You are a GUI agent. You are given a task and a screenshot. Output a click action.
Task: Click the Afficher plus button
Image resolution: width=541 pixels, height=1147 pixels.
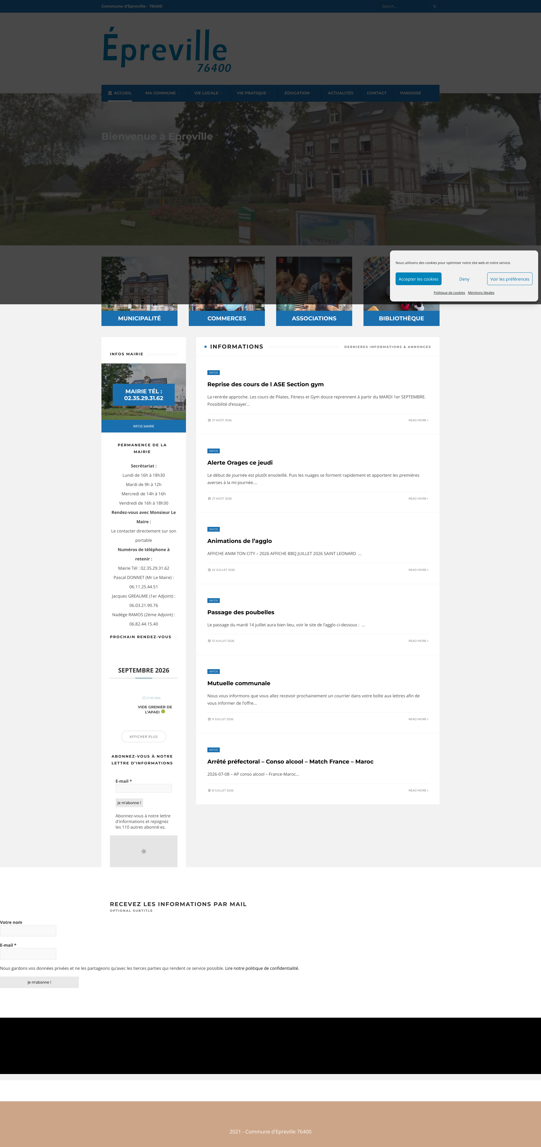tap(143, 736)
